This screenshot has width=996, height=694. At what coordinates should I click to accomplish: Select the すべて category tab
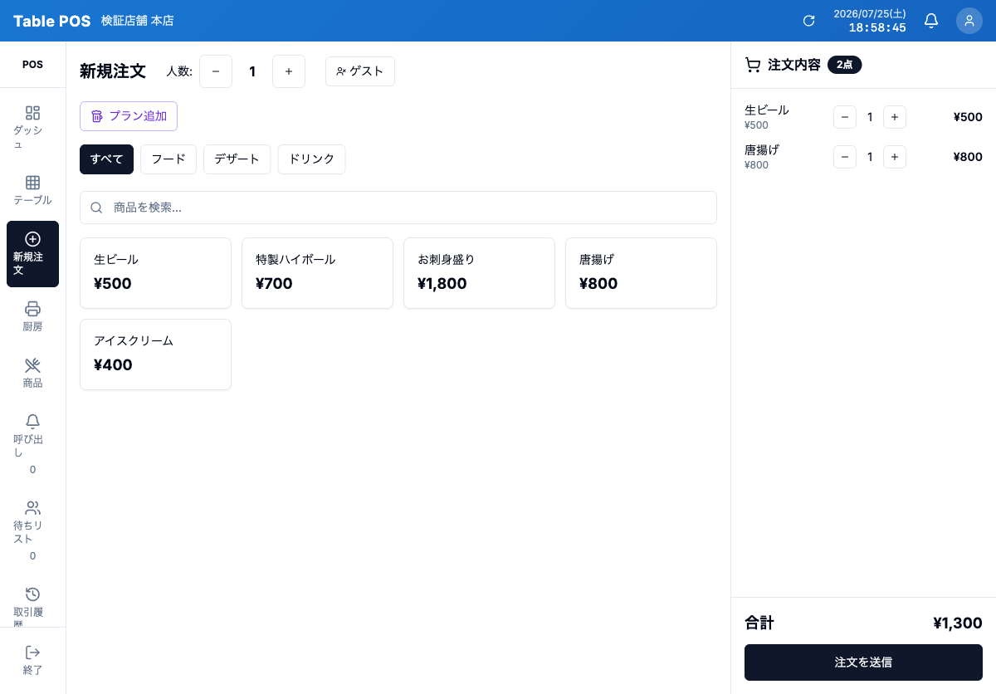[x=106, y=159]
